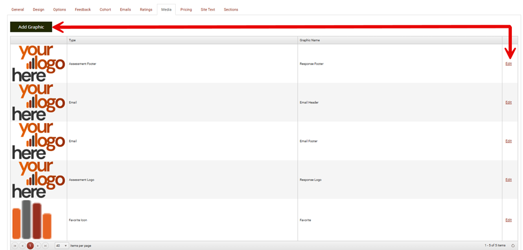523x250 pixels.
Task: Switch to the General tab
Action: coord(18,9)
